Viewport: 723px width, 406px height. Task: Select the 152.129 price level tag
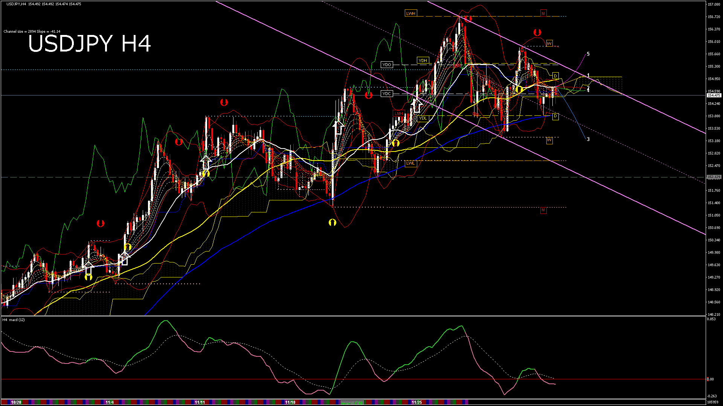714,177
